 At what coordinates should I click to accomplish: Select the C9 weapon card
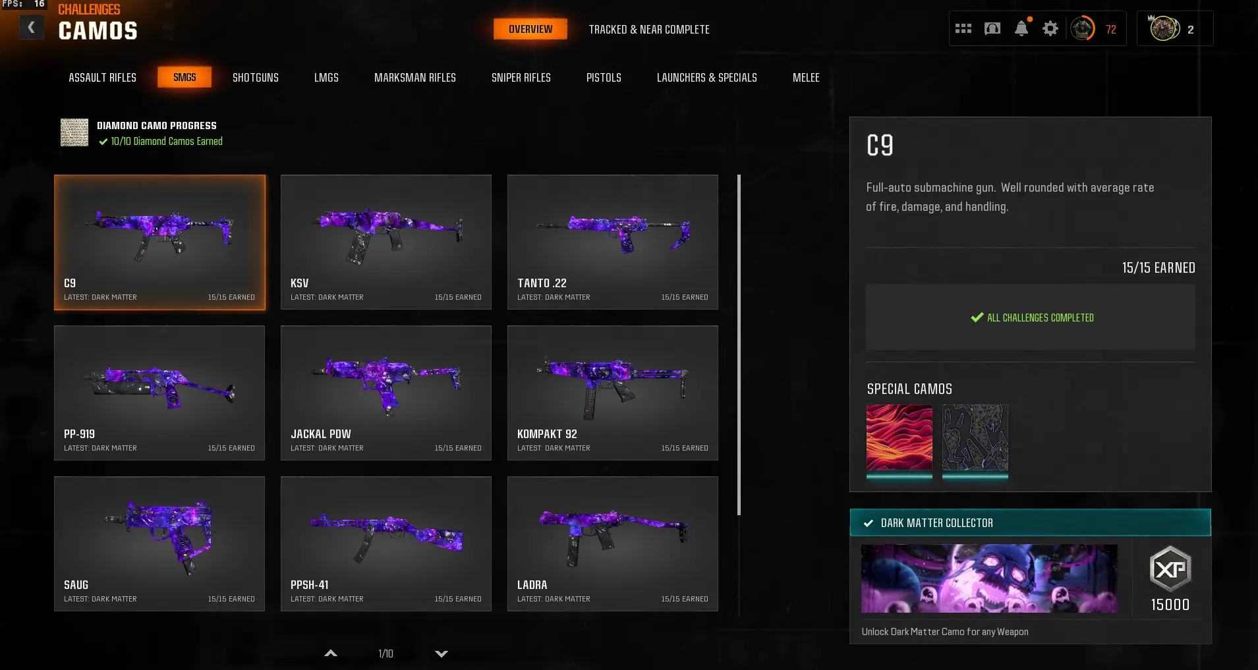pyautogui.click(x=159, y=242)
